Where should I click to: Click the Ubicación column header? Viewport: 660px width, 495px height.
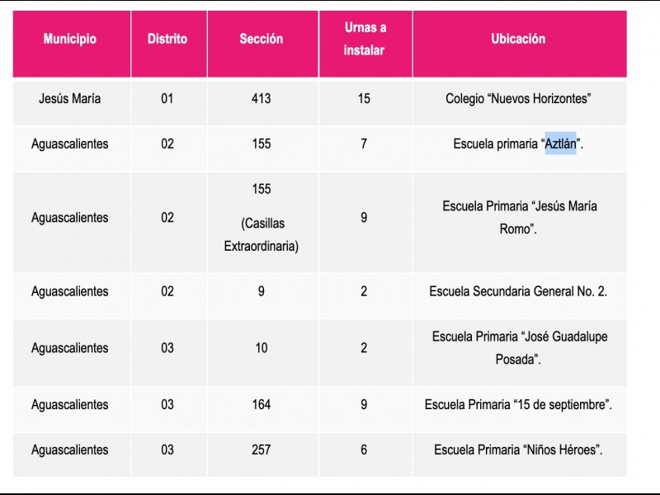tap(518, 39)
